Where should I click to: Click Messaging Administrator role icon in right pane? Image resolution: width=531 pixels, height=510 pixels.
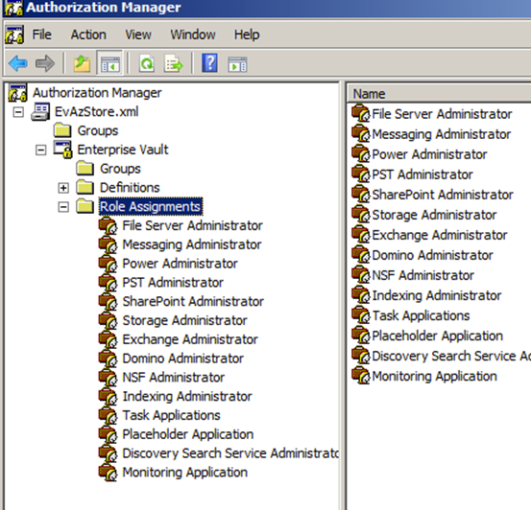click(361, 133)
